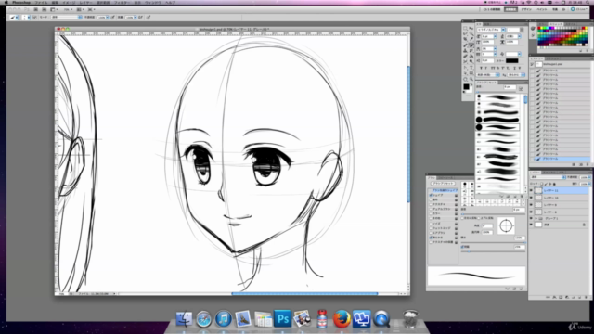Open the イメージ menu

69,2
